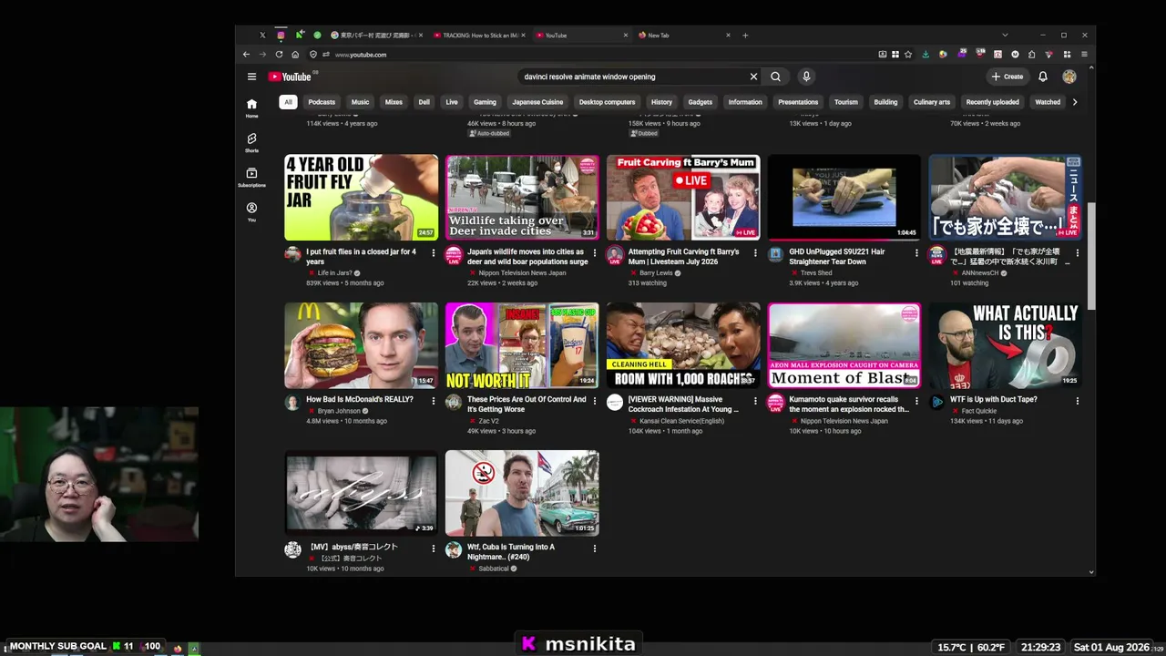Click into the YouTube search field
This screenshot has height=656, width=1166.
[632, 77]
